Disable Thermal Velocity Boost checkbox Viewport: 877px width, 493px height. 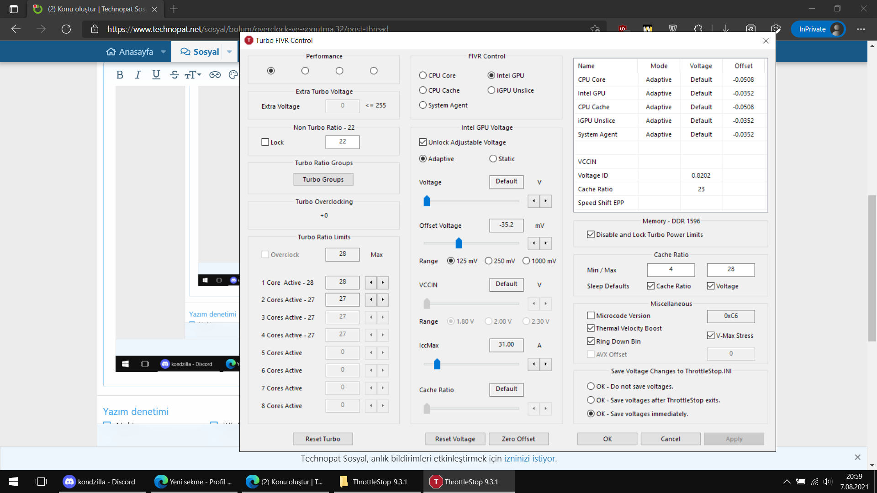coord(591,328)
